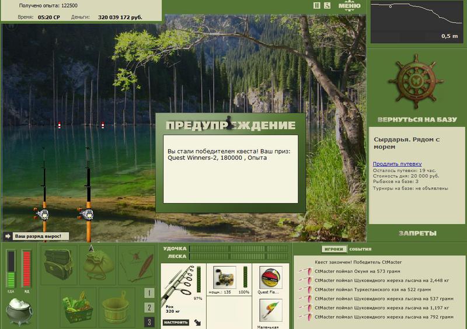Click the left float in water
The height and width of the screenshot is (329, 467).
point(60,125)
